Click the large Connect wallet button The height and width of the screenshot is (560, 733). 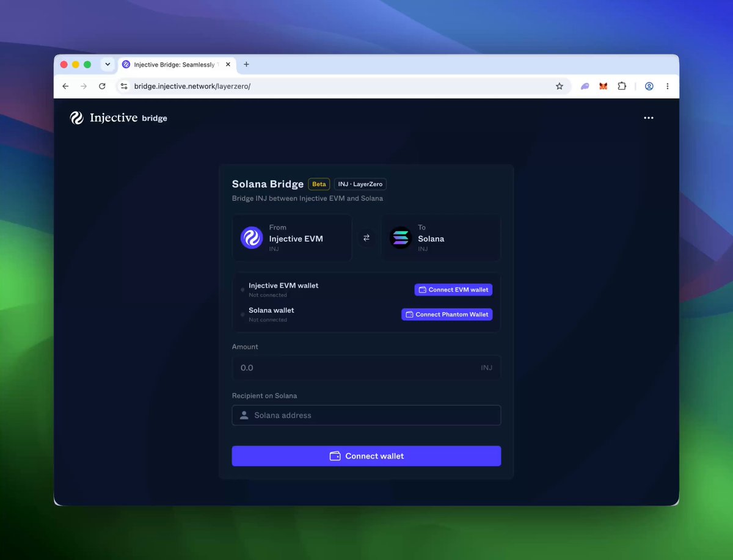[366, 456]
